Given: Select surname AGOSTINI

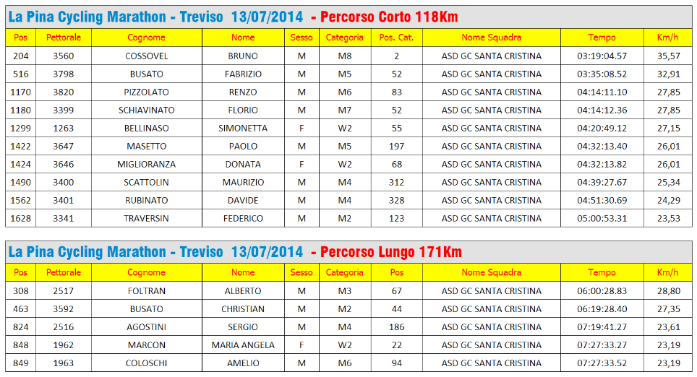Looking at the screenshot, I should pyautogui.click(x=146, y=327).
